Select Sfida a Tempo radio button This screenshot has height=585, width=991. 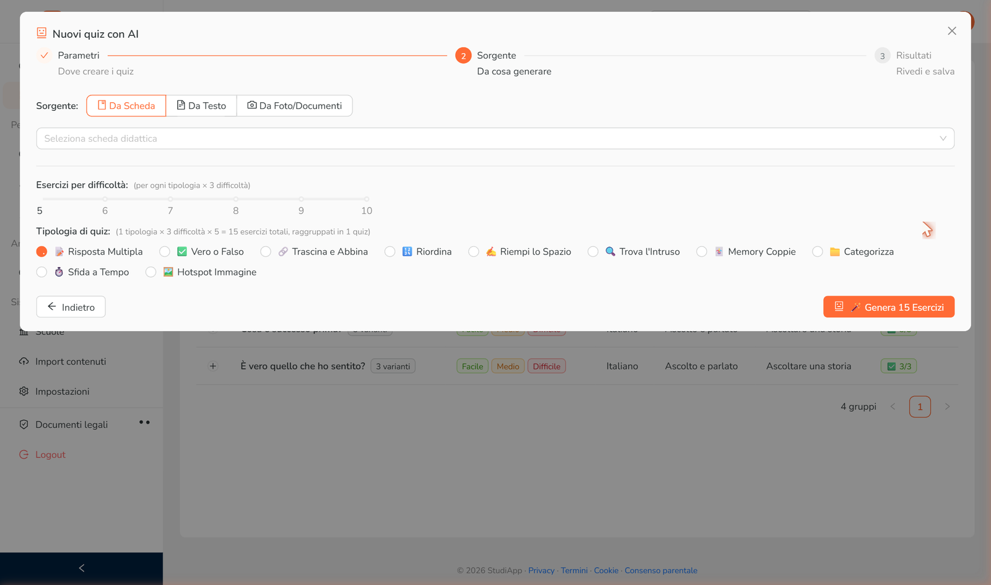[41, 272]
